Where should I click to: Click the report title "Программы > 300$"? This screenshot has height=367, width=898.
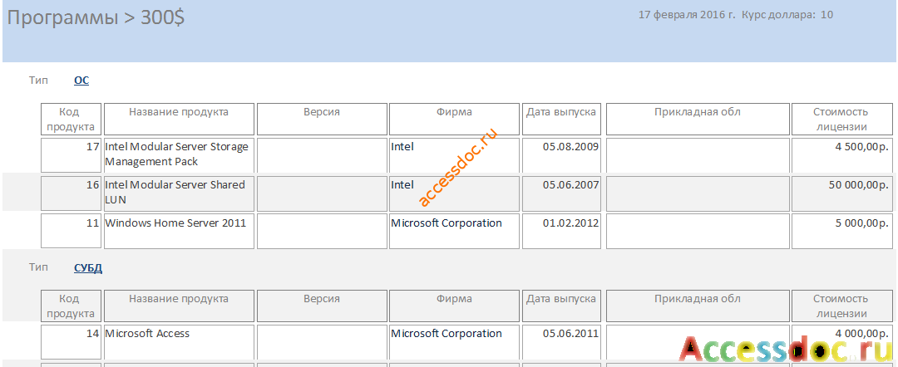(96, 19)
